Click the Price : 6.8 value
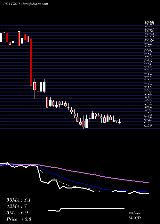160x224 pixels. (19, 219)
